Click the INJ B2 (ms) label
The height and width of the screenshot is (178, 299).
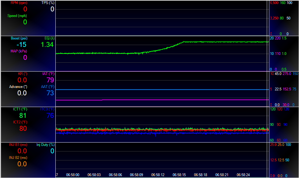[18, 158]
